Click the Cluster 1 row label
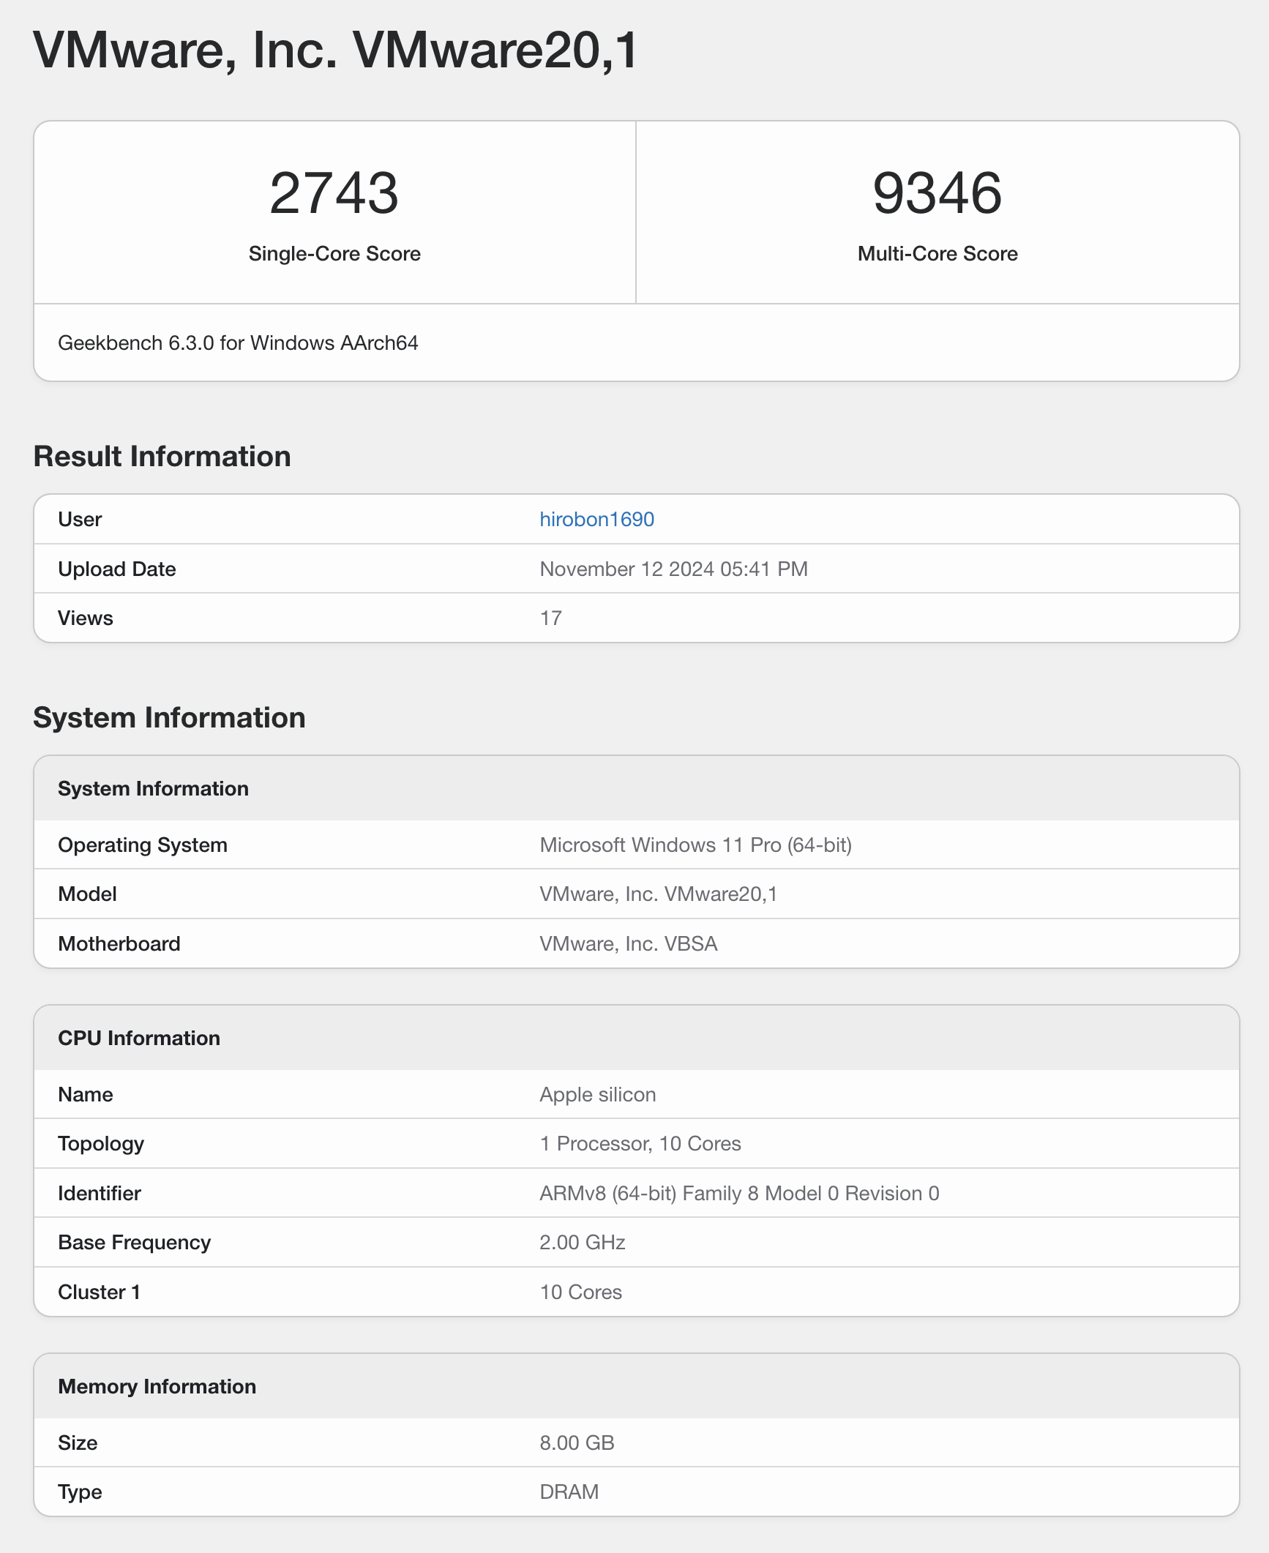This screenshot has height=1553, width=1269. pyautogui.click(x=99, y=1292)
